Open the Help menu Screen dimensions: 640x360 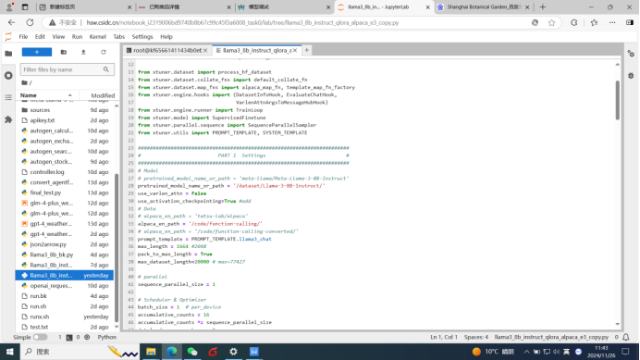point(166,37)
